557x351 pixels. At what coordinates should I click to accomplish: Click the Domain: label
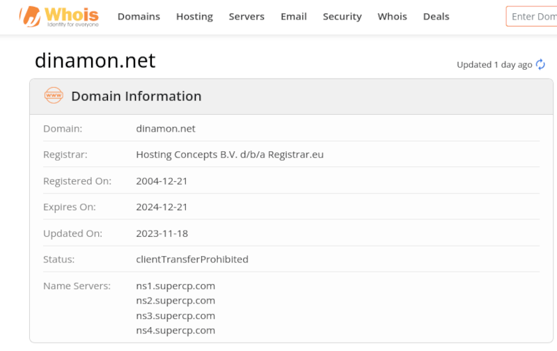[x=63, y=129]
